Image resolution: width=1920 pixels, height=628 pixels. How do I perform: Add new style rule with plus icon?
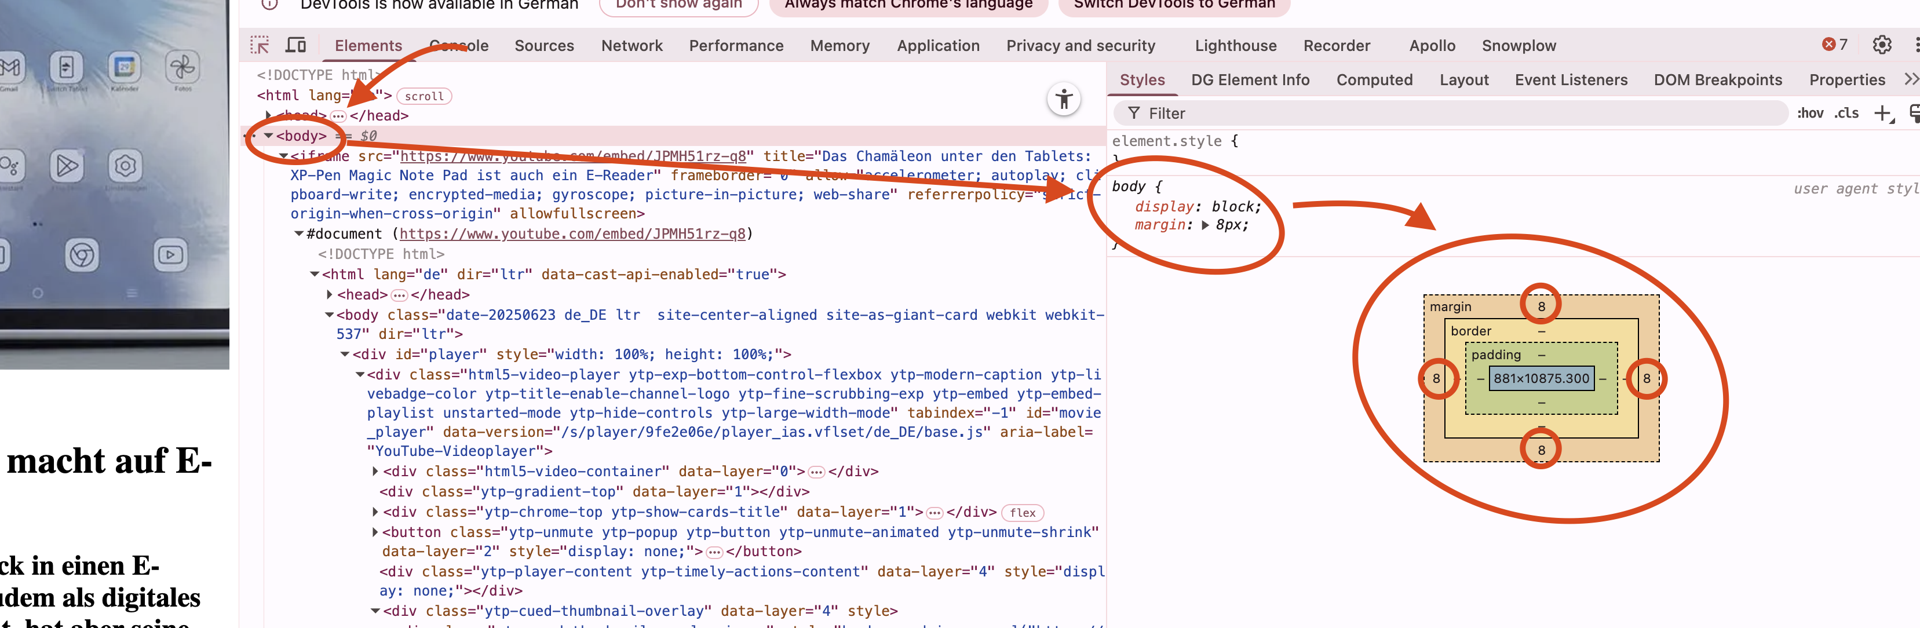[1883, 113]
